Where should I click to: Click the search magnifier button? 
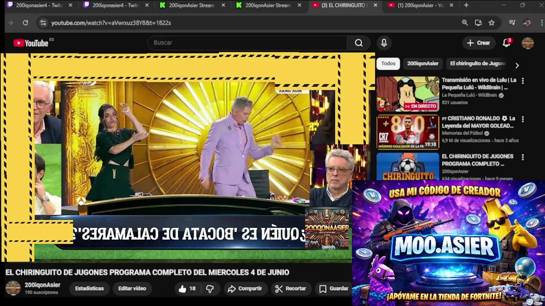tap(359, 43)
